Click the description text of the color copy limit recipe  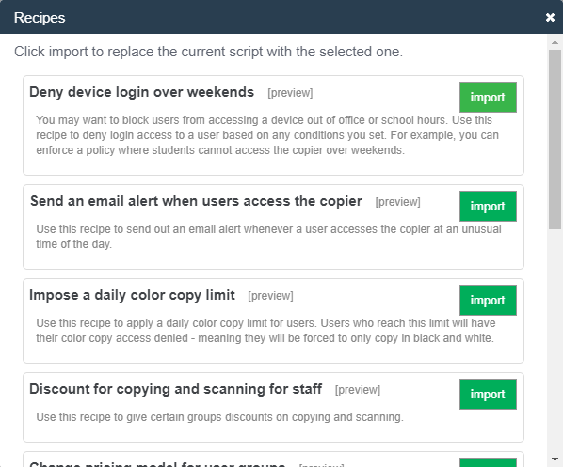click(x=265, y=331)
